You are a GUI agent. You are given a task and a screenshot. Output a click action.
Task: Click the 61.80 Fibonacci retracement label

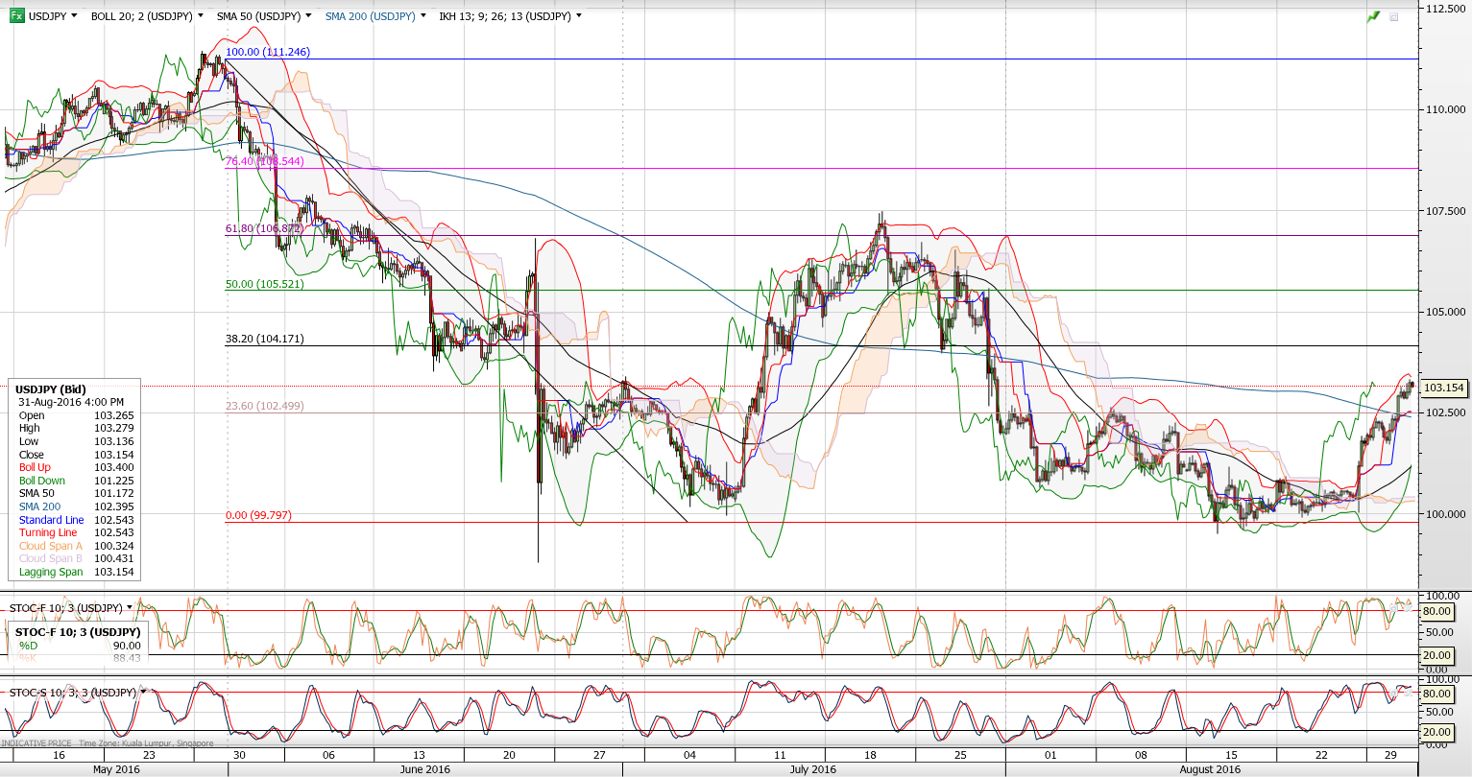tap(264, 229)
